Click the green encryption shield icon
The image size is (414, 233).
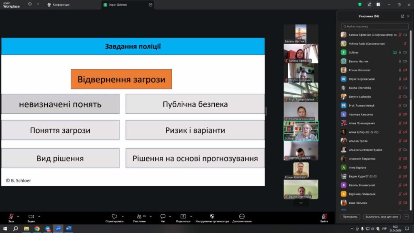pos(360,4)
